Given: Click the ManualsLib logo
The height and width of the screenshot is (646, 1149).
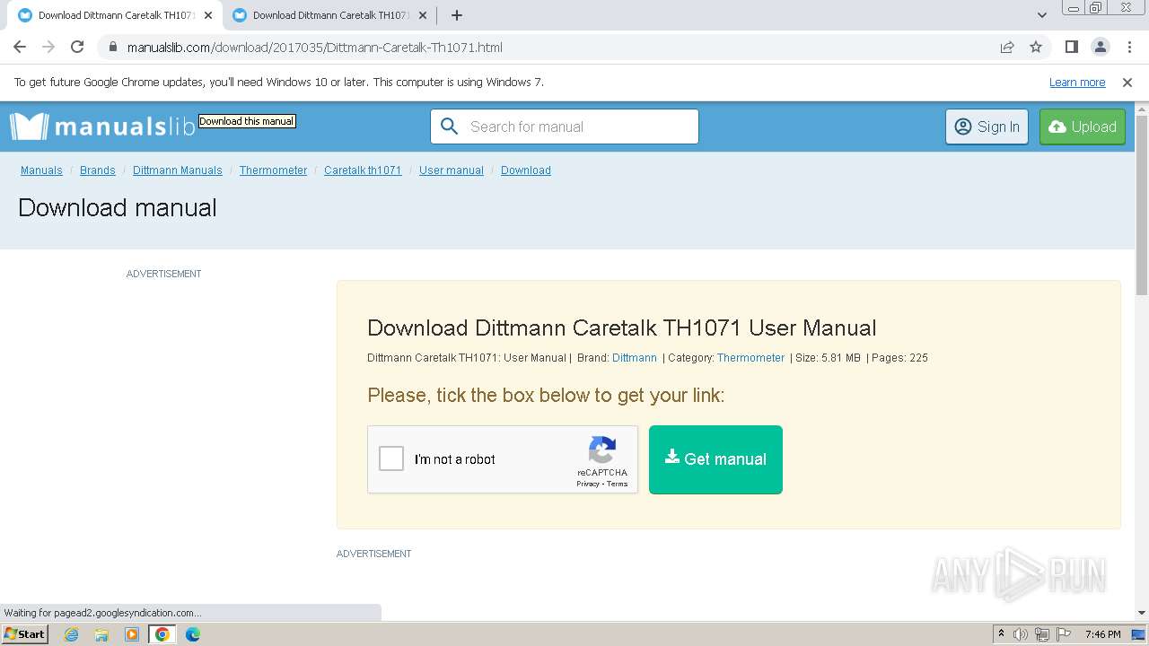Looking at the screenshot, I should pyautogui.click(x=102, y=127).
